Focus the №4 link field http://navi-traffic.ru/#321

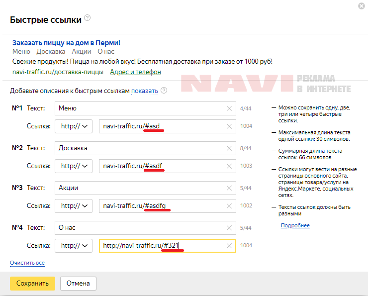click(167, 246)
